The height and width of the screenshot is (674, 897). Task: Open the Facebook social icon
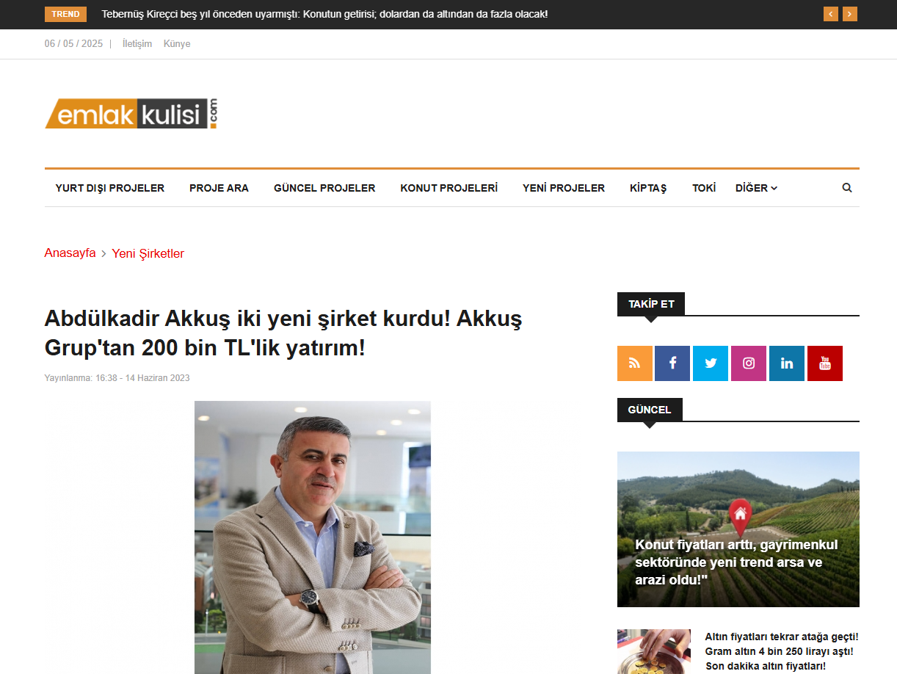pos(672,363)
